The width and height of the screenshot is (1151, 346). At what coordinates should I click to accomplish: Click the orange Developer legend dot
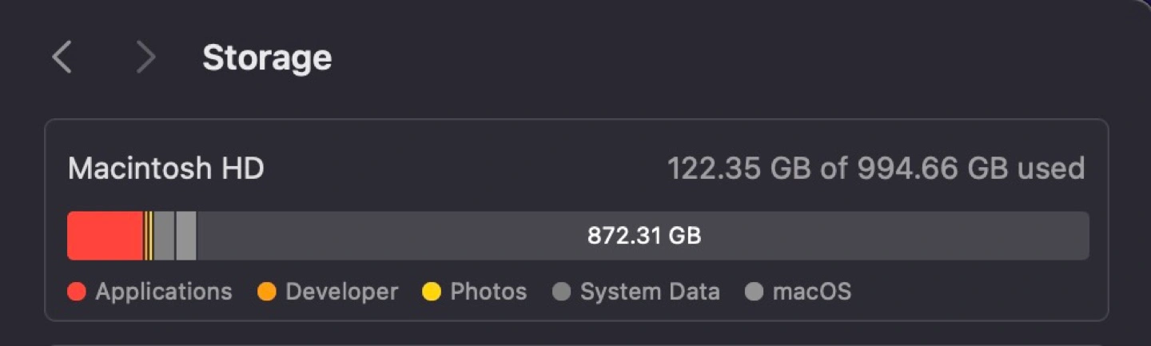(x=267, y=292)
